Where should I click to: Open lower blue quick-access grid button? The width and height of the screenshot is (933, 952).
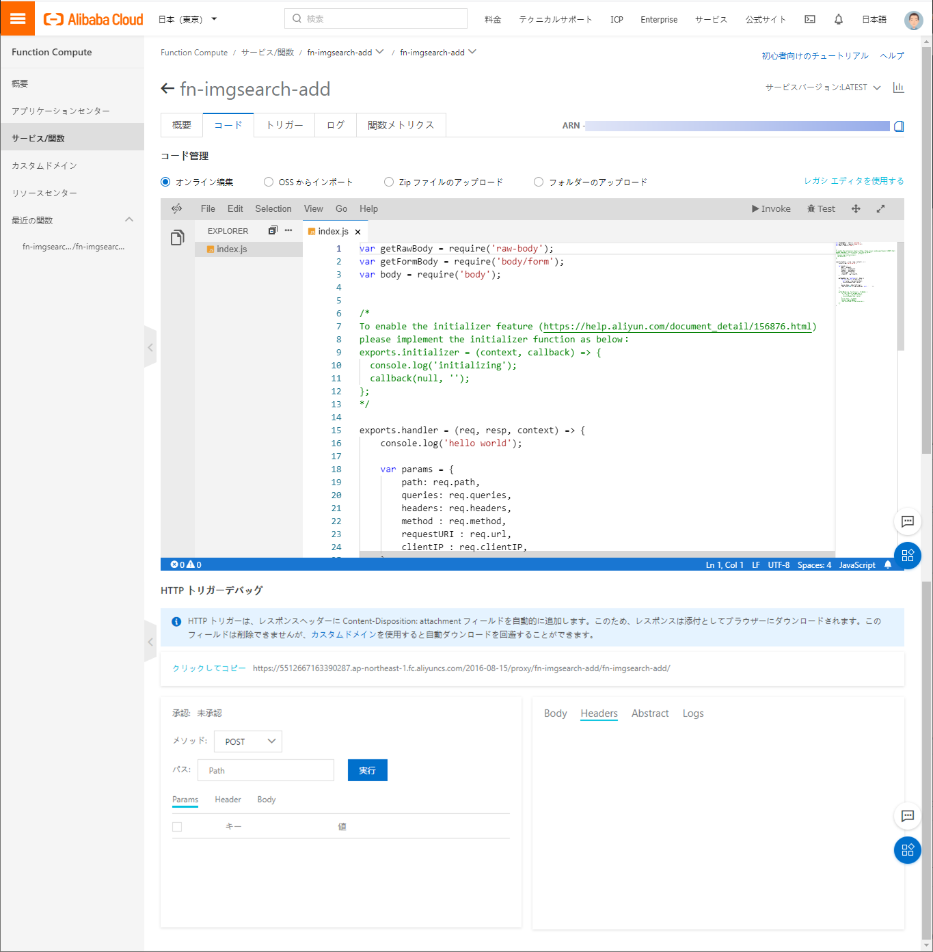point(908,850)
